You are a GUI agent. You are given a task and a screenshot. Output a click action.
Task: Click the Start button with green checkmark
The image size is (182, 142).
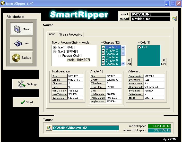click(26, 102)
